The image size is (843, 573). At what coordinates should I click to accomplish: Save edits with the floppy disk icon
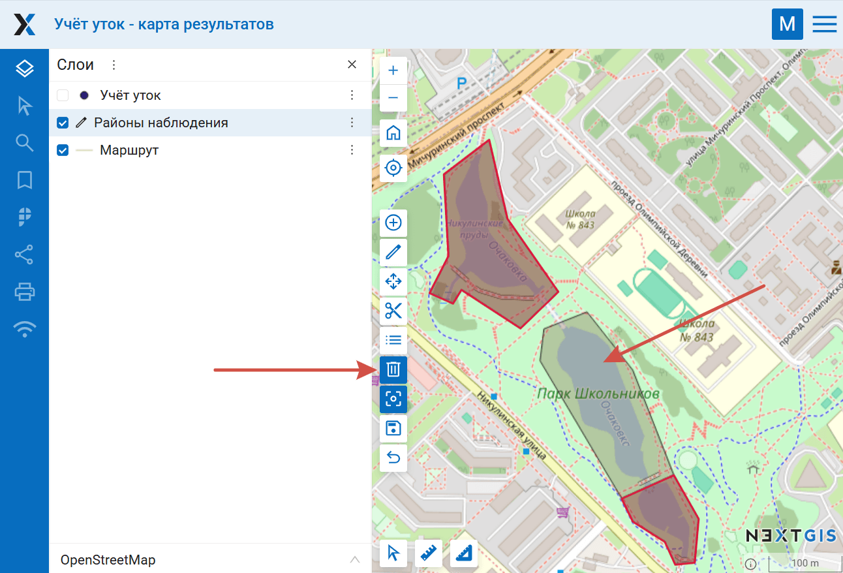[393, 428]
